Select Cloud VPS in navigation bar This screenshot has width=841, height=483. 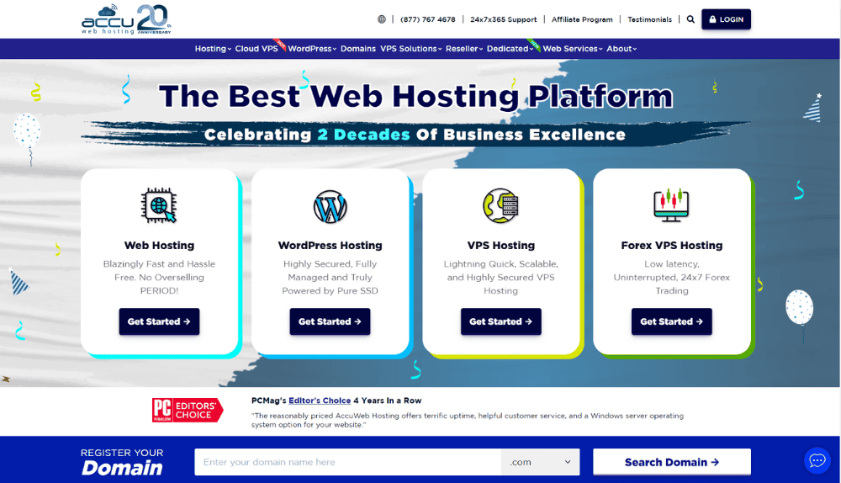point(257,49)
